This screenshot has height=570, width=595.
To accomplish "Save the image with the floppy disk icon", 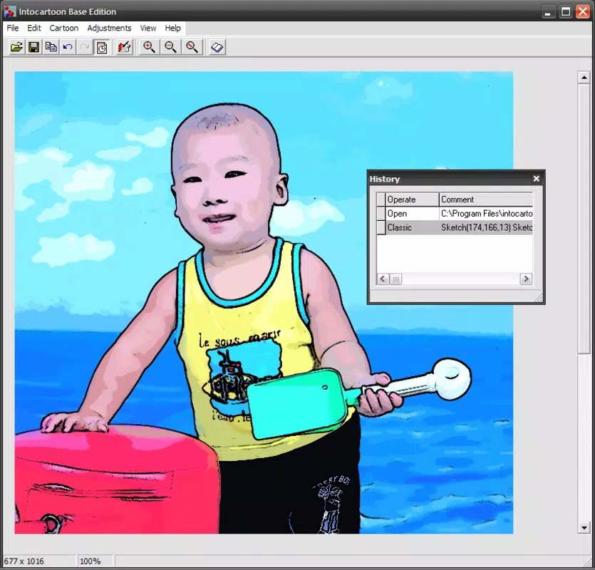I will (x=33, y=48).
